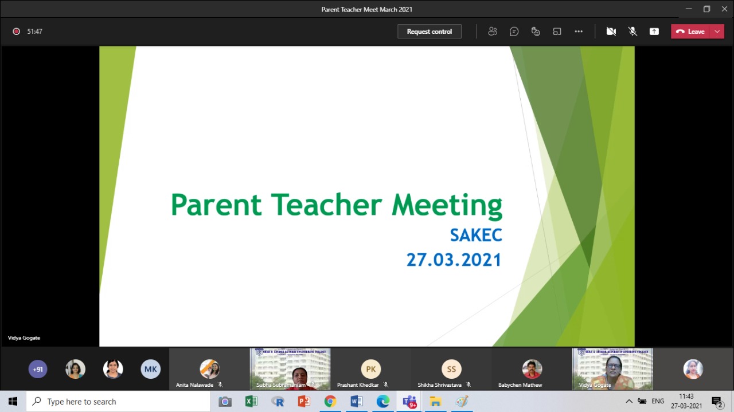Open Microsoft Teams in the taskbar
The image size is (734, 412).
(409, 402)
